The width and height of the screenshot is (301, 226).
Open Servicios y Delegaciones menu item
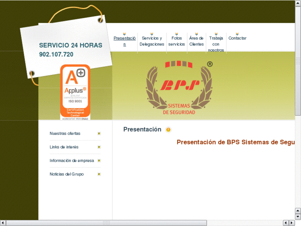[x=152, y=41]
